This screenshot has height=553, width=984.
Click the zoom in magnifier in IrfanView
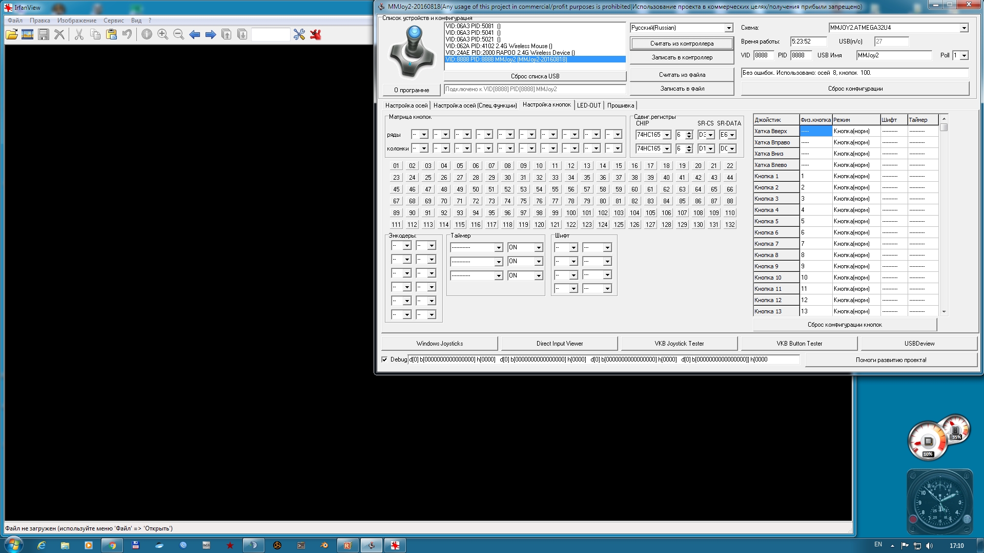coord(163,34)
